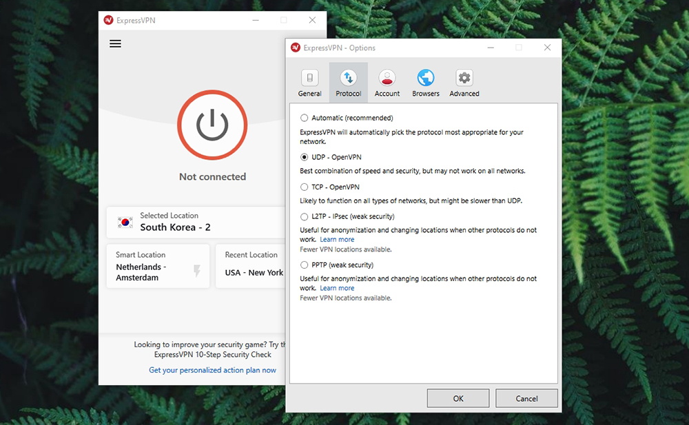This screenshot has width=689, height=425.
Task: Click the 'Best combination of speed and security' description
Action: [x=413, y=171]
